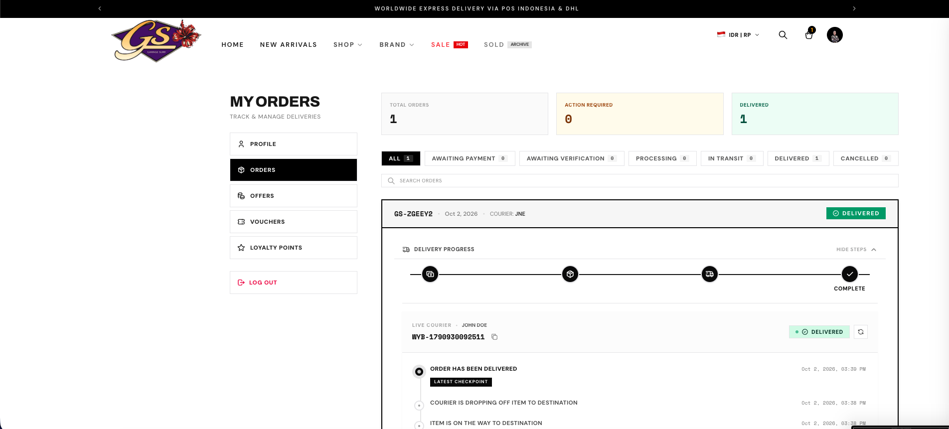
Task: Open the currency selector IDR | RP
Action: click(x=738, y=35)
